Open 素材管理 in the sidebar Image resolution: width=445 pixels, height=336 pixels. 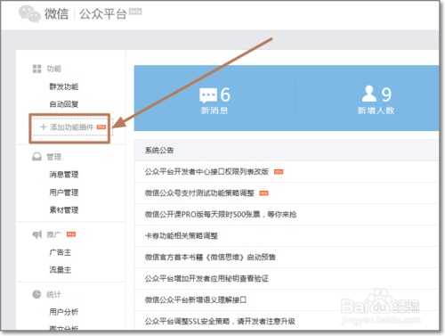pos(64,210)
